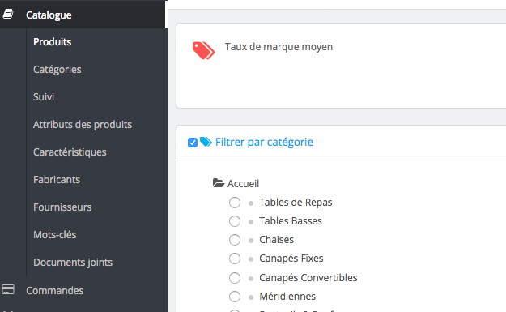This screenshot has height=312, width=506.
Task: Go to Attributs des produits
Action: (83, 124)
